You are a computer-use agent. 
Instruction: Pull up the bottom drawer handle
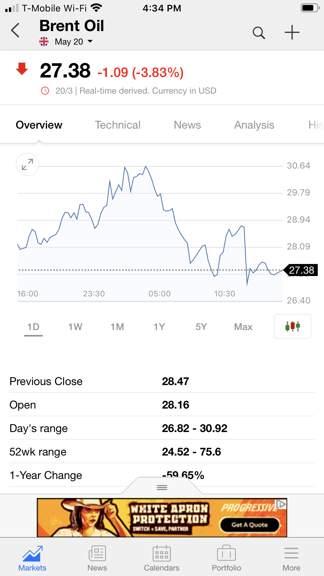click(162, 487)
